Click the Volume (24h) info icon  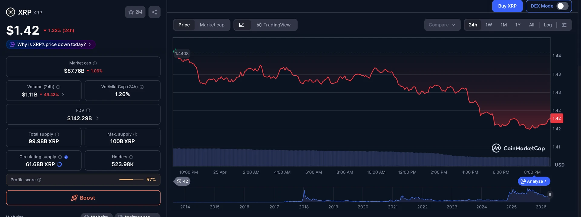click(x=58, y=87)
